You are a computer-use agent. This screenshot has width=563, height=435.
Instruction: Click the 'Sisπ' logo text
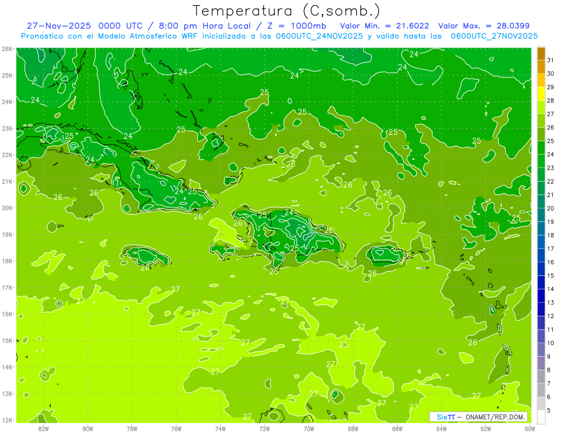click(445, 417)
